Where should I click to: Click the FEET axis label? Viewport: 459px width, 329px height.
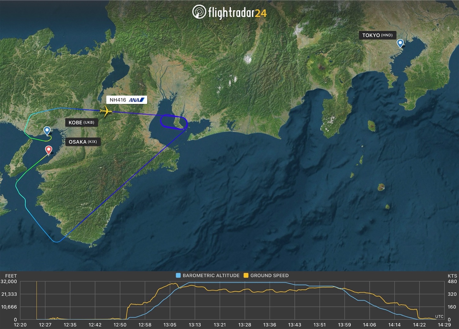[x=10, y=276]
